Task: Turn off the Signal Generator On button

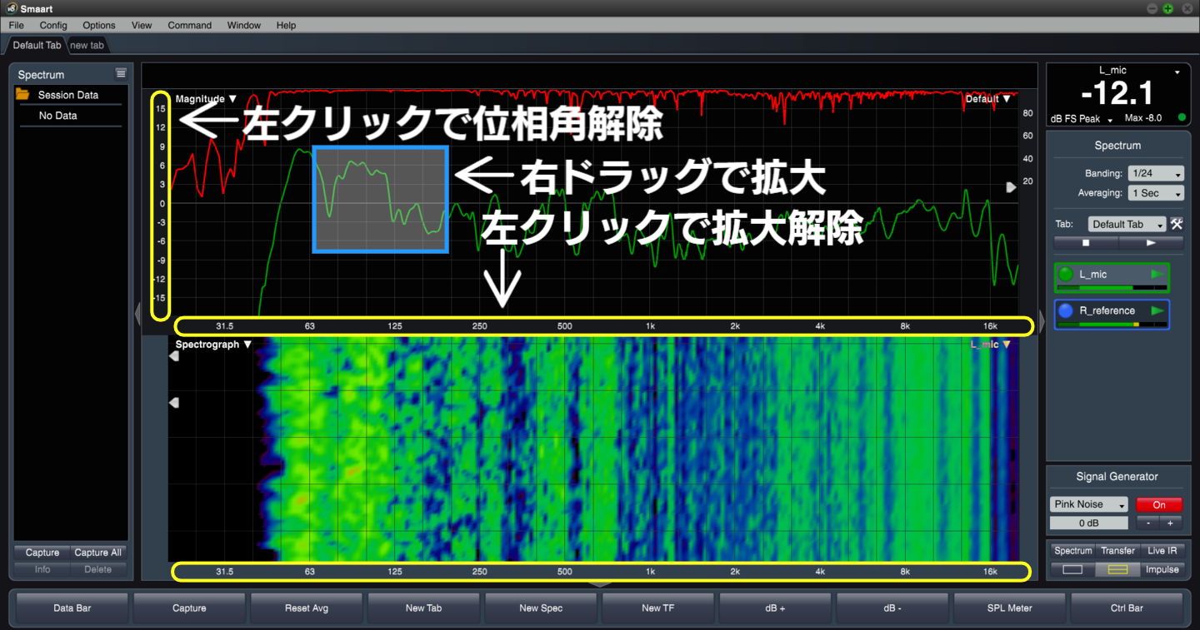Action: click(1159, 504)
